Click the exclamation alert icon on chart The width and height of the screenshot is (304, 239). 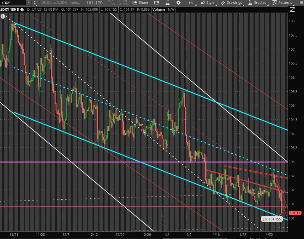3,16
